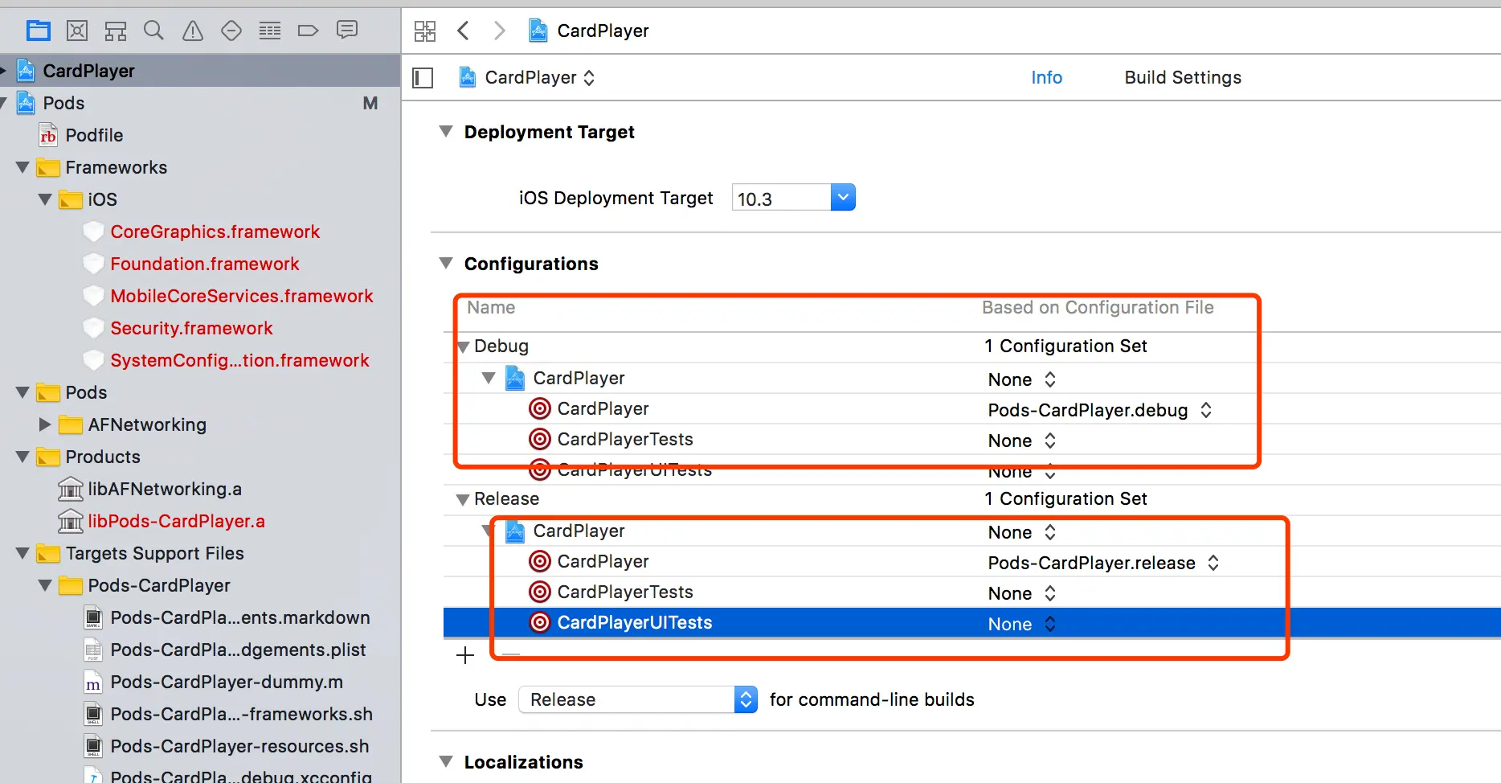This screenshot has height=783, width=1501.
Task: Click the add configuration plus button
Action: 465,654
